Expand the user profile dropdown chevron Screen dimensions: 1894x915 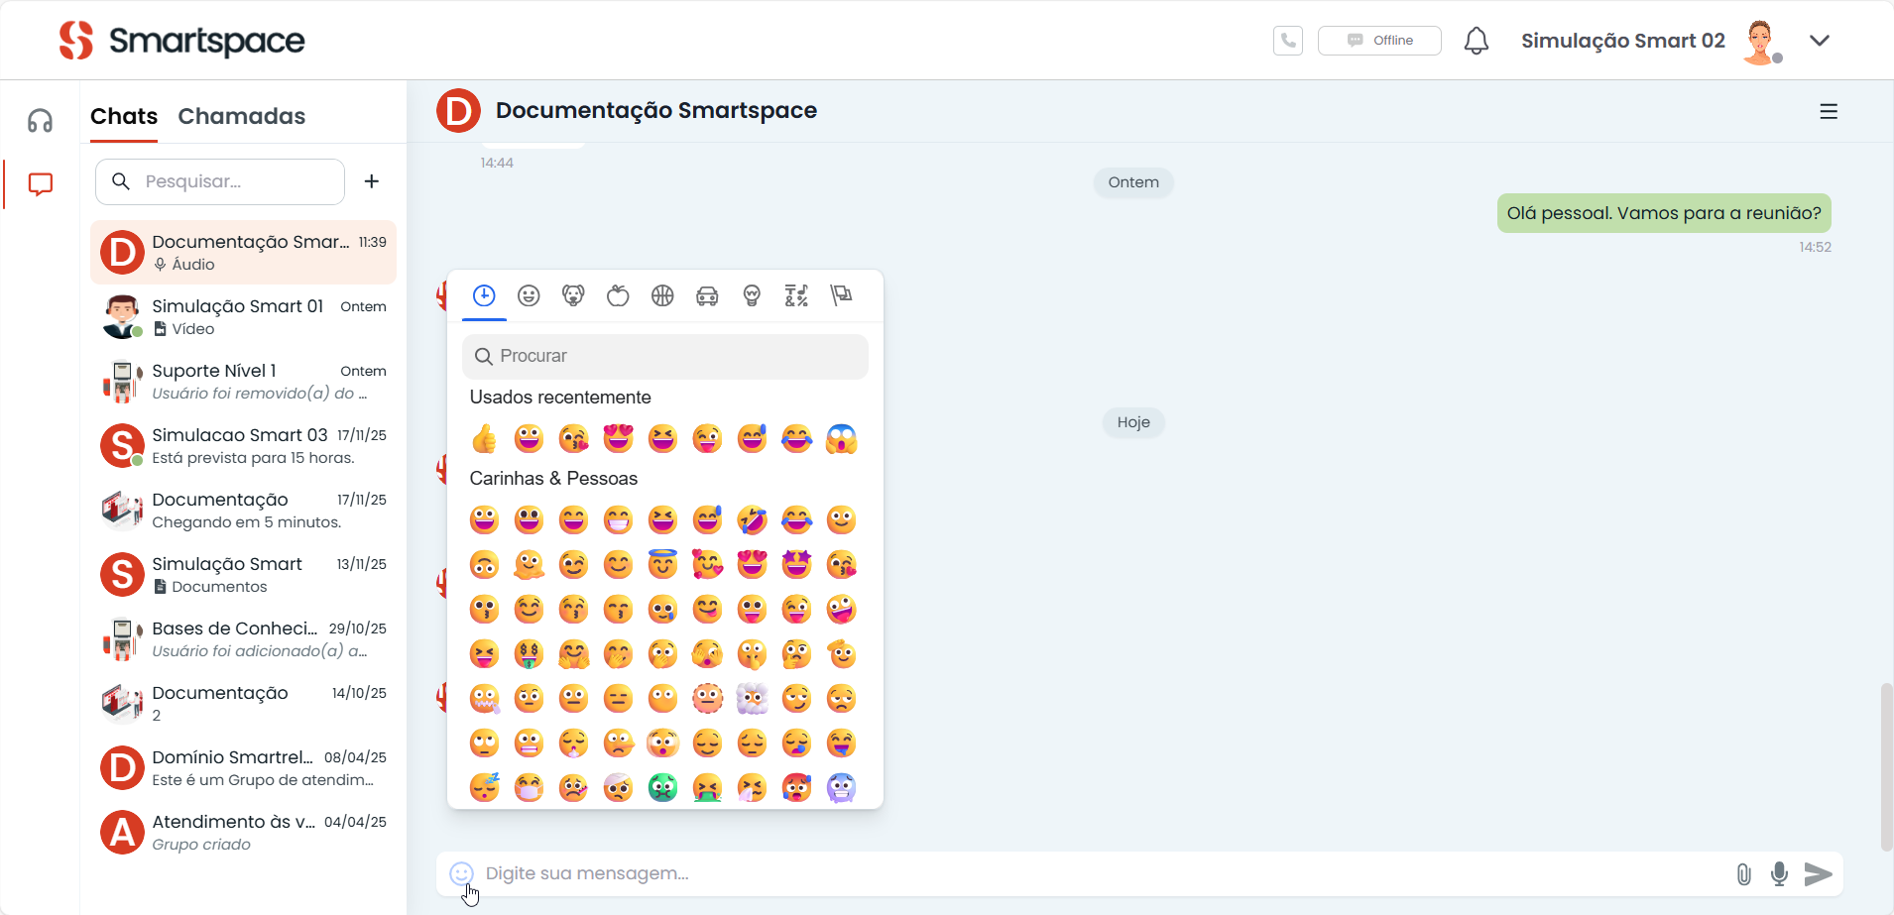(1819, 41)
